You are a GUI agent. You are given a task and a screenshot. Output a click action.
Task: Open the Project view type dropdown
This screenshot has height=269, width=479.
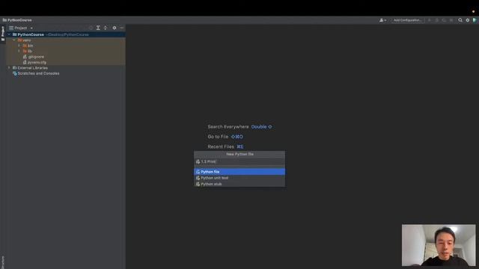click(x=21, y=28)
